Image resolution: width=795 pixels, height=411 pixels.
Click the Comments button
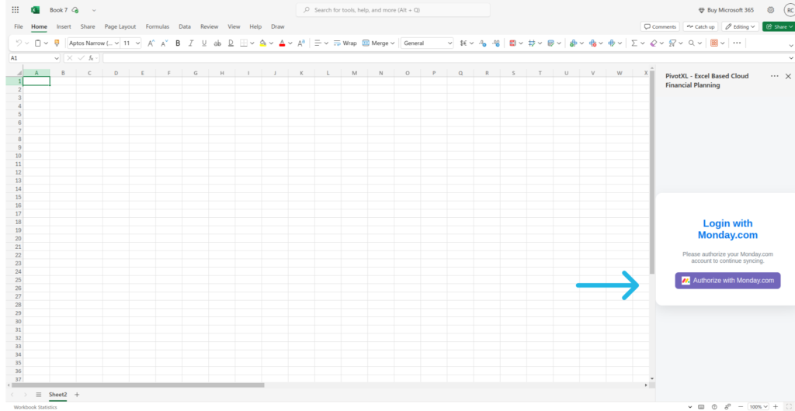coord(660,27)
